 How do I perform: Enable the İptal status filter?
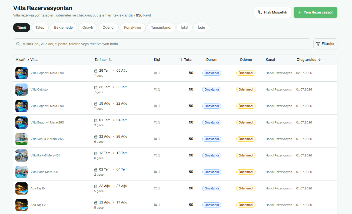click(184, 28)
